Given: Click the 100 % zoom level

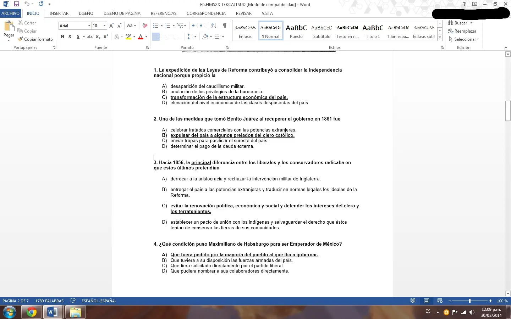Looking at the screenshot, I should 502,301.
